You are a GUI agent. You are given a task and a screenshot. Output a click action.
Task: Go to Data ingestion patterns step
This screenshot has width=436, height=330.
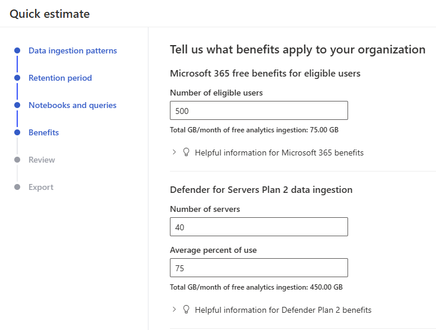(72, 50)
